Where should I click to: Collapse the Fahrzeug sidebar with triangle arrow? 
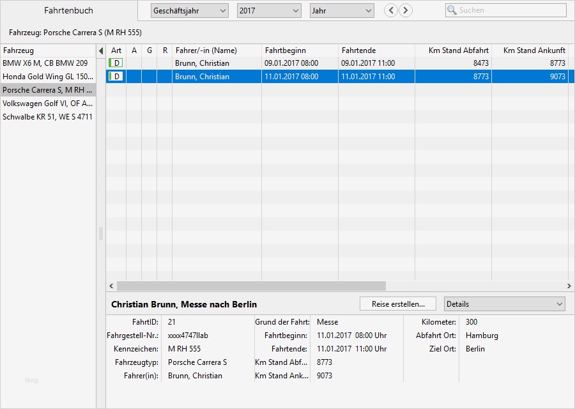pyautogui.click(x=101, y=50)
